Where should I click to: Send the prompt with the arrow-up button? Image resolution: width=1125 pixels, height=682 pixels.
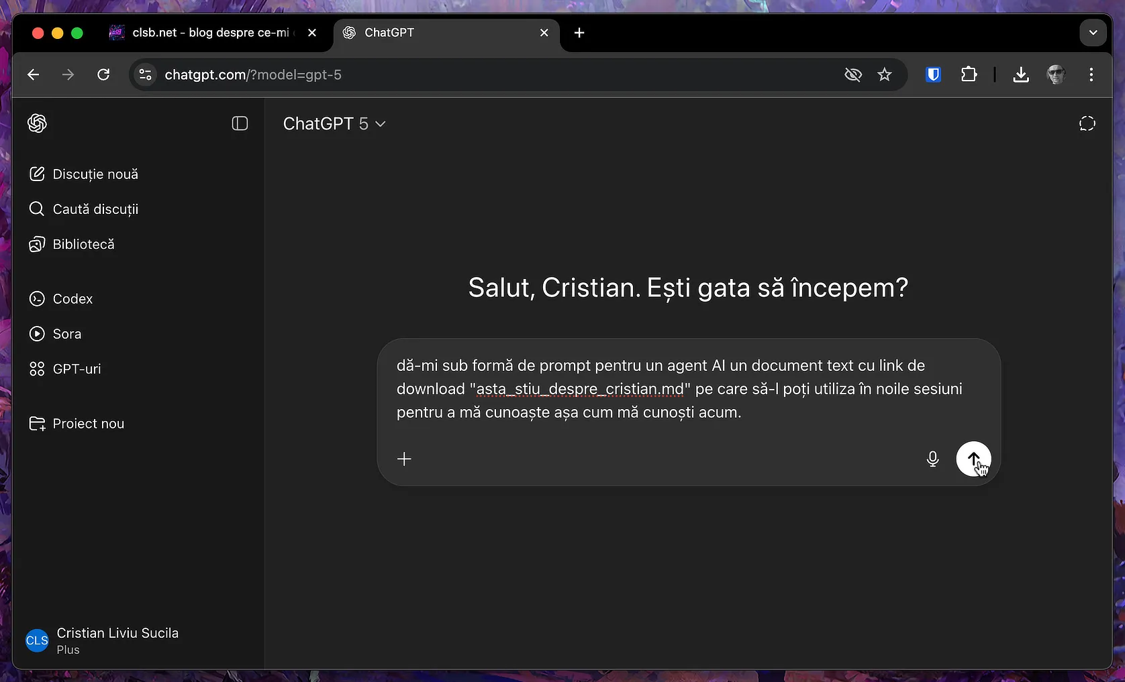[973, 459]
